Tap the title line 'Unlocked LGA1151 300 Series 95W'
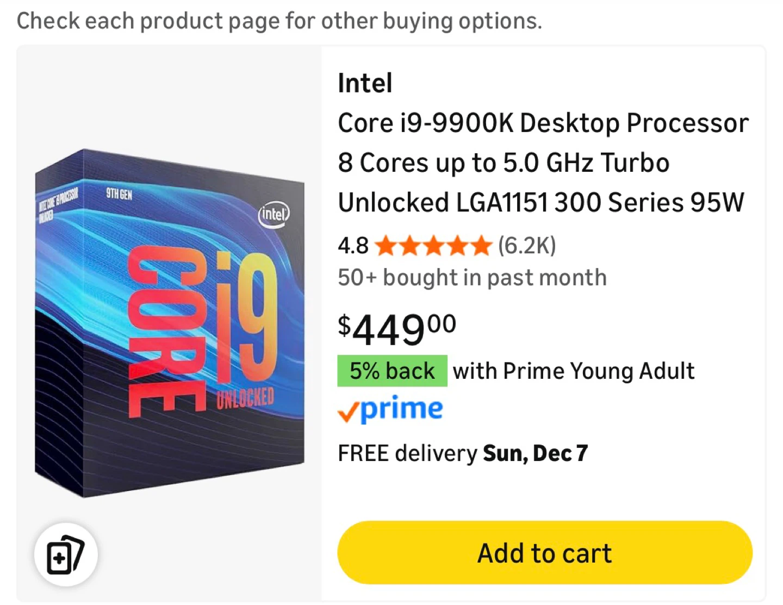Screen dimensions: 783x605 click(540, 203)
